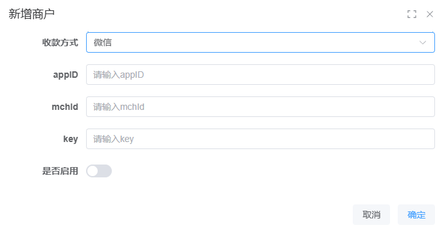Screen dimensions: 444x232
Task: Click the 是否启用 label text
Action: pos(60,171)
